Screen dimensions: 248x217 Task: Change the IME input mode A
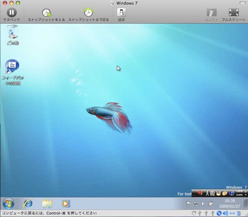click(207, 193)
